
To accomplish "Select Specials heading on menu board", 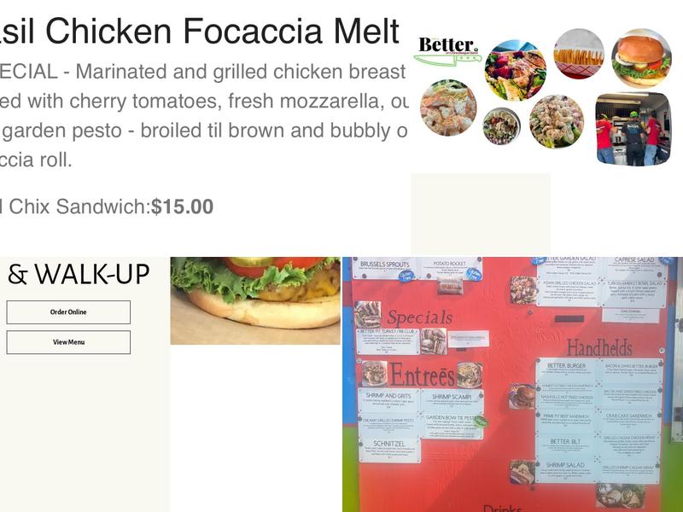I will [x=419, y=317].
